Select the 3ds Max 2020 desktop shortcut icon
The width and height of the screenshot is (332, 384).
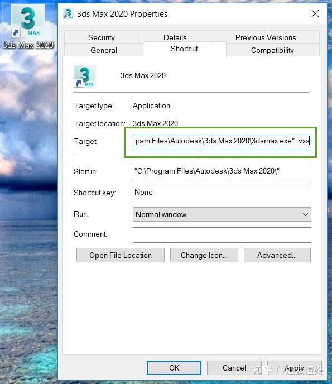(28, 26)
